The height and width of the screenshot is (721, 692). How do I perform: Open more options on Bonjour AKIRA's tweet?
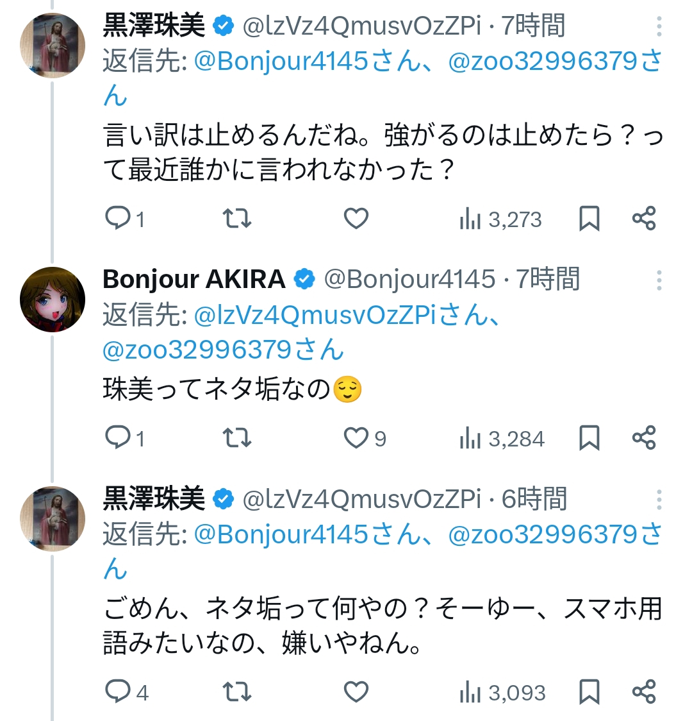[659, 280]
